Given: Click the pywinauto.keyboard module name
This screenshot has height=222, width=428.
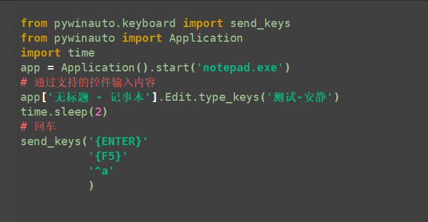Looking at the screenshot, I should (114, 24).
